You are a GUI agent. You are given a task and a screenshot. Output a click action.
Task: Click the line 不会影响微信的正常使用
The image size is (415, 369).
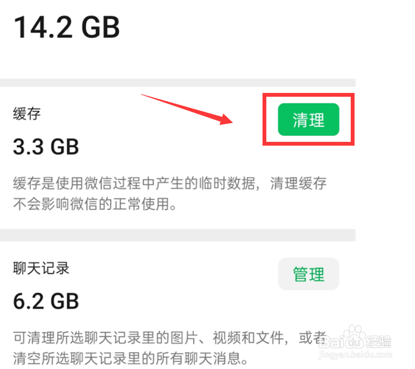tap(95, 204)
